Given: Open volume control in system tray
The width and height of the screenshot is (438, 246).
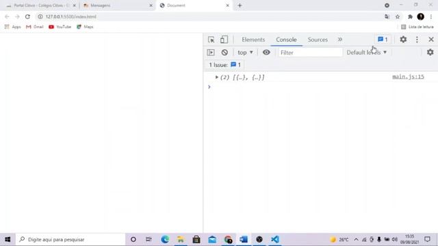Looking at the screenshot, I should point(395,239).
